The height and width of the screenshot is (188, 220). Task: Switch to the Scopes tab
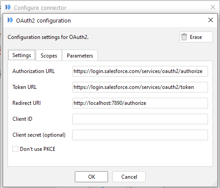49,56
